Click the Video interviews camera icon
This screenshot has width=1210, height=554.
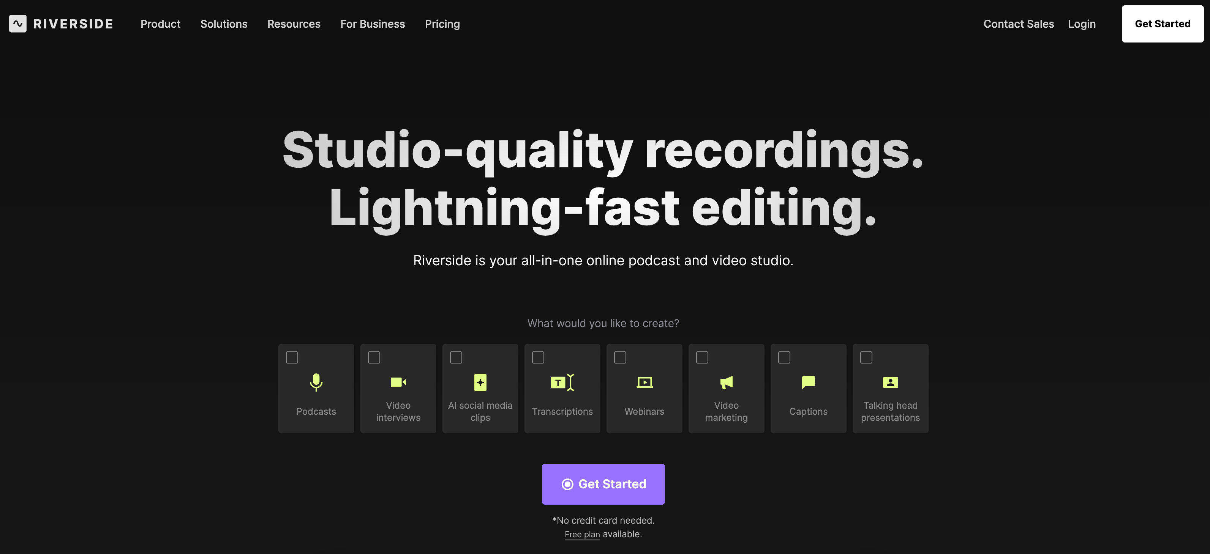[398, 382]
